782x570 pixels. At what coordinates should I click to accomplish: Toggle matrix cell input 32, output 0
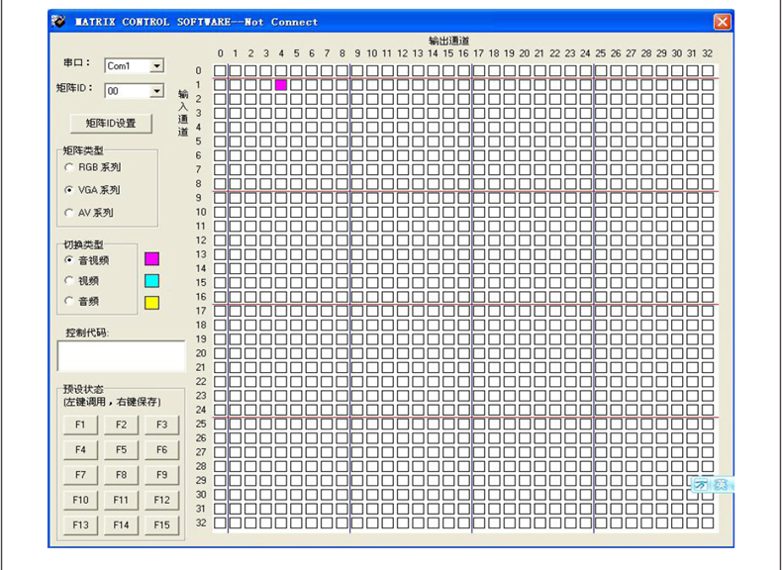click(220, 522)
